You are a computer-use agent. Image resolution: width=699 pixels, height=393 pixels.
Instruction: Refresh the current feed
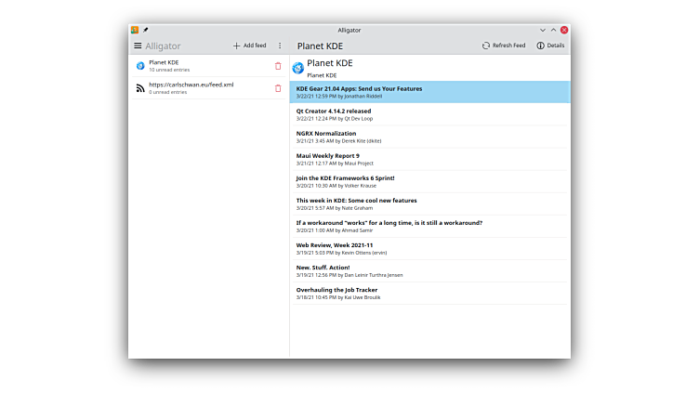504,46
